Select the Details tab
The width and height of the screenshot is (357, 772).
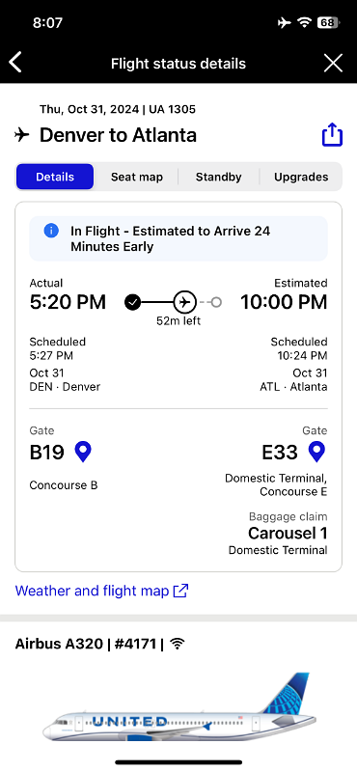[55, 177]
